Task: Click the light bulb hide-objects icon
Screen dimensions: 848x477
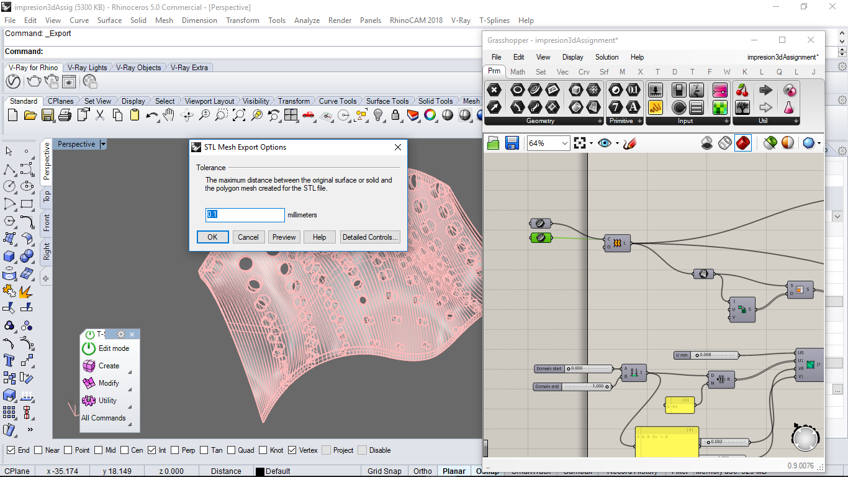Action: click(x=378, y=115)
